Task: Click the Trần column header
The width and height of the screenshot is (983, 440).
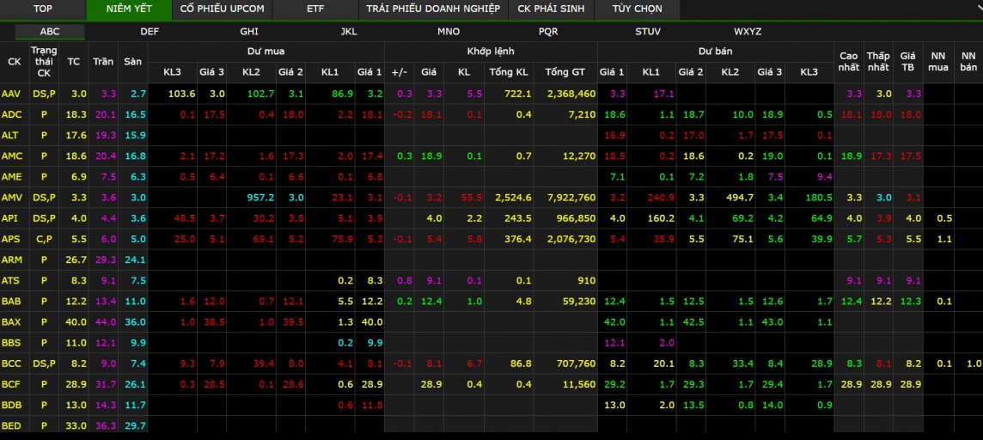Action: pyautogui.click(x=103, y=62)
